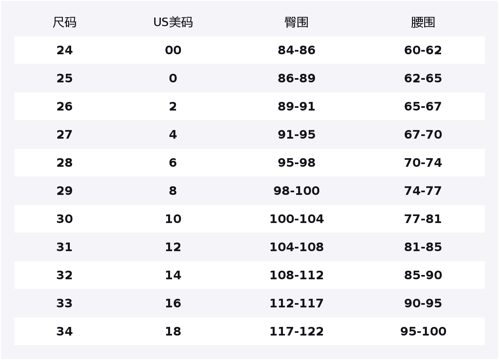Click the 腰围 column header
499x360 pixels.
point(423,22)
